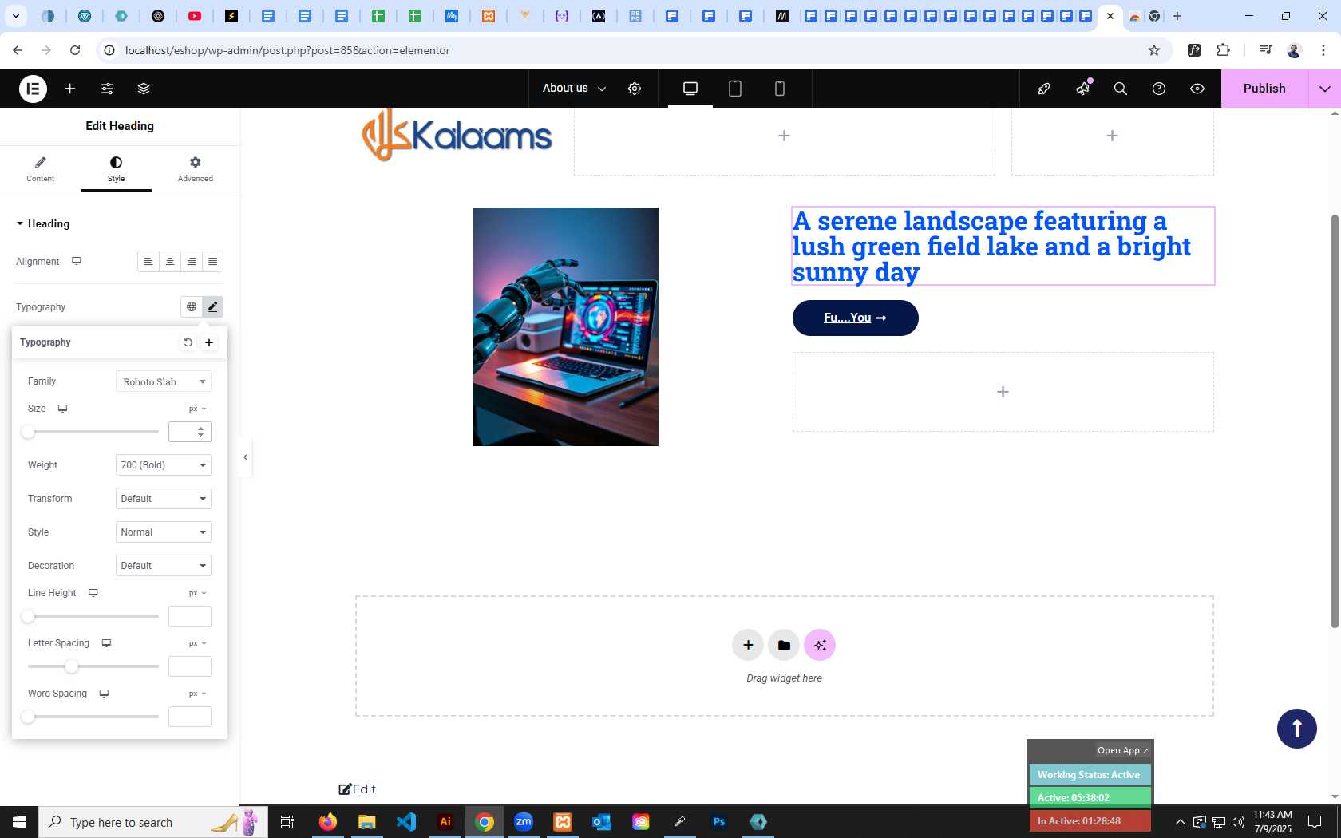Change the Line Height unit selector
The image size is (1341, 838).
point(197,593)
